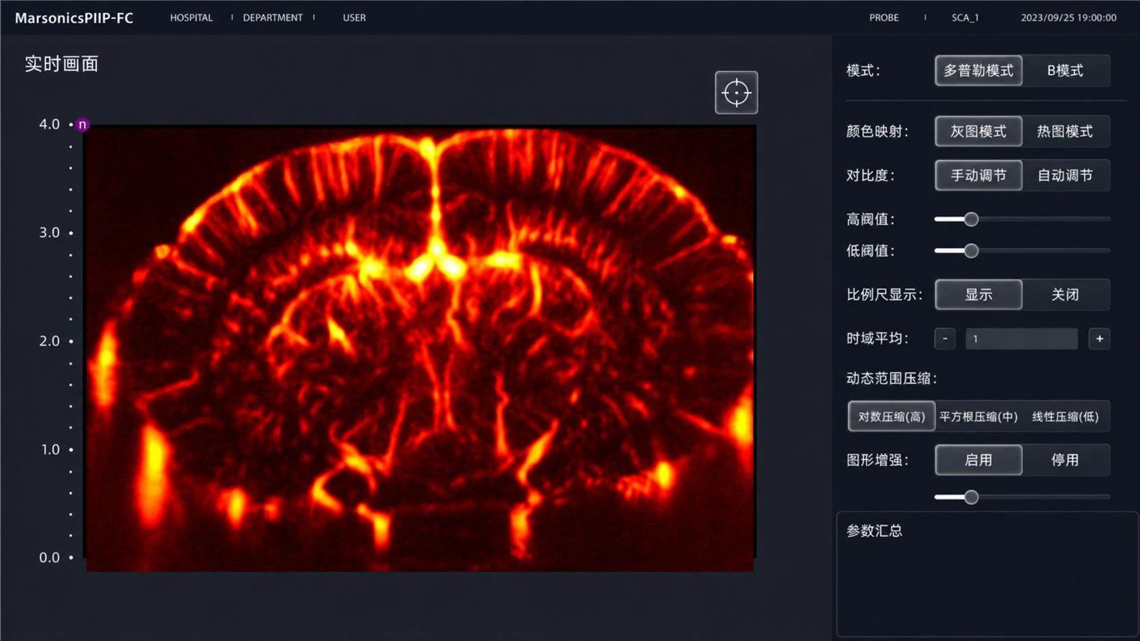1140x641 pixels.
Task: Open the USER header item
Action: (355, 18)
